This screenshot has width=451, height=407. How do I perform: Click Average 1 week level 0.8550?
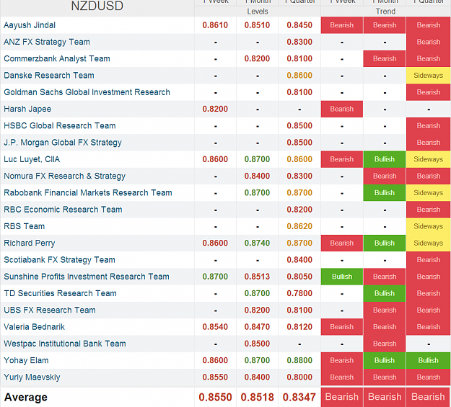[215, 397]
